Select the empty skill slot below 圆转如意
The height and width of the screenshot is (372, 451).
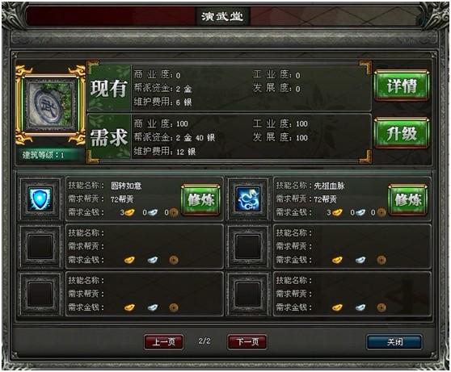pos(40,247)
